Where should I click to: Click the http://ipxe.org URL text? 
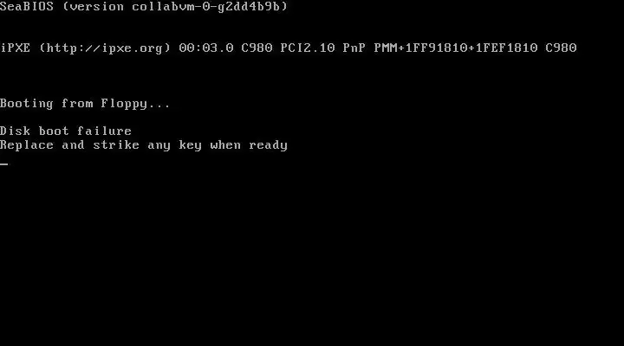click(x=105, y=48)
